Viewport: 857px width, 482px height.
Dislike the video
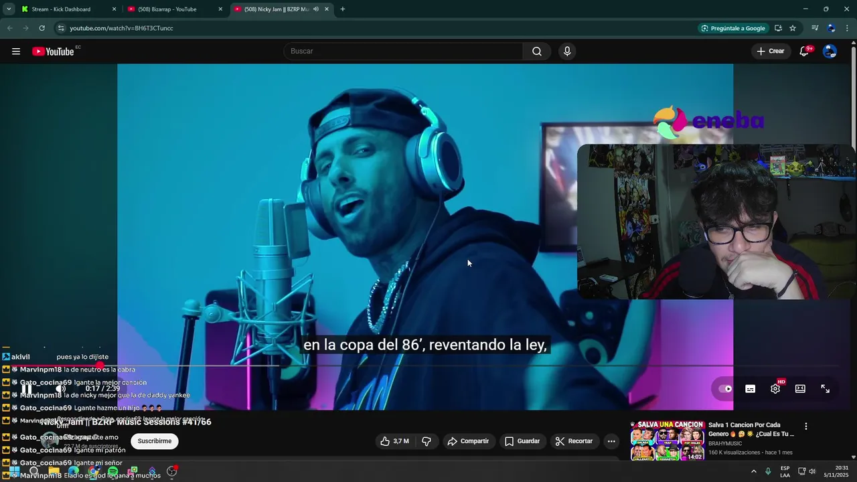tap(426, 441)
